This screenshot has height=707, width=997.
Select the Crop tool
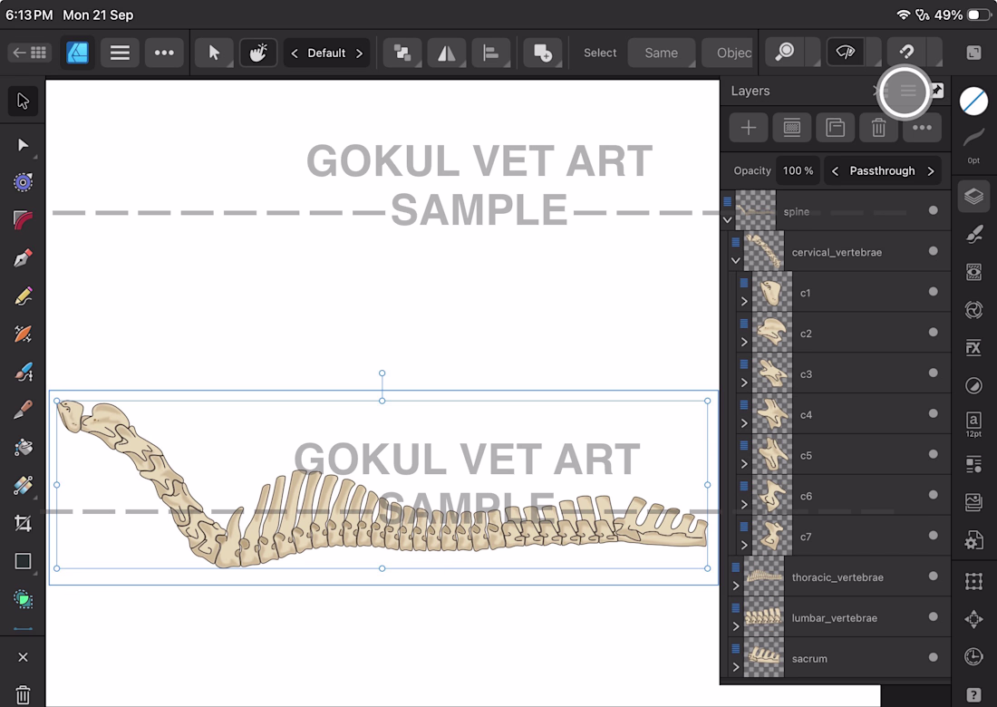click(23, 523)
